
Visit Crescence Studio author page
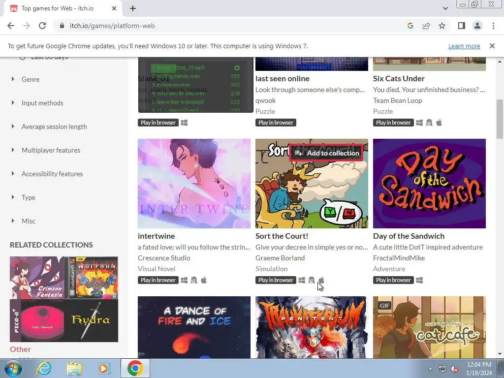click(164, 258)
